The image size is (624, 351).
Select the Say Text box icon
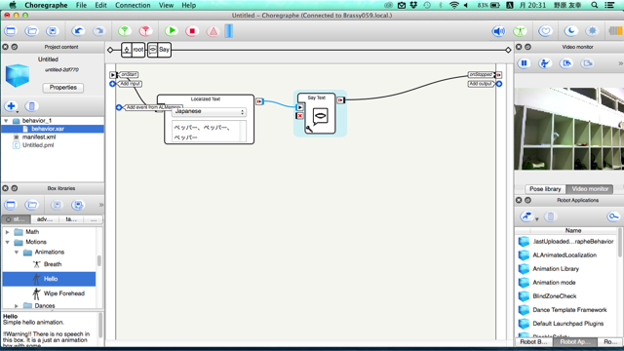coord(321,117)
